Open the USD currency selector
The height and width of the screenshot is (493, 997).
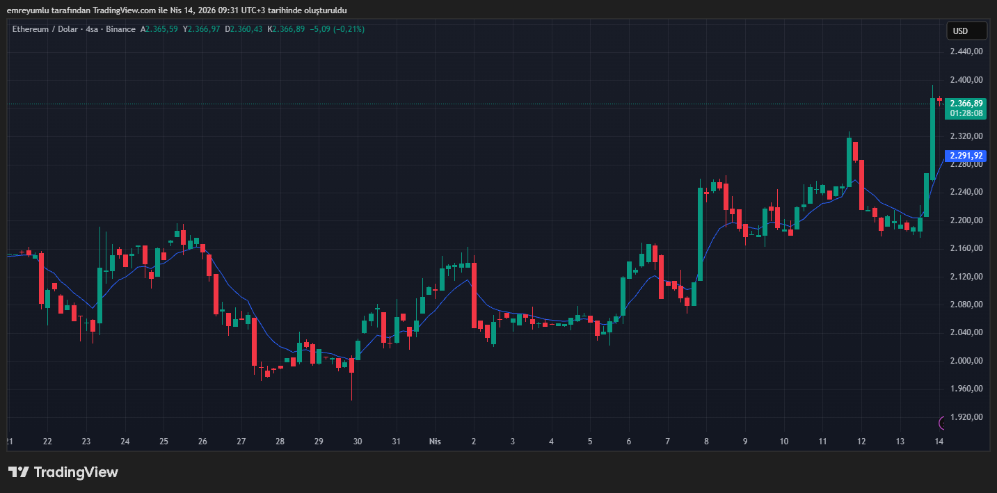[x=966, y=31]
